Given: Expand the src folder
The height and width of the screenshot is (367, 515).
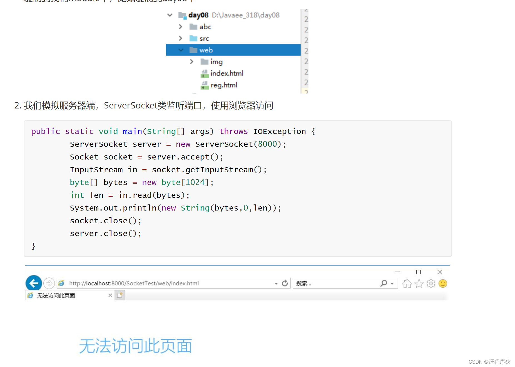Looking at the screenshot, I should pyautogui.click(x=181, y=38).
